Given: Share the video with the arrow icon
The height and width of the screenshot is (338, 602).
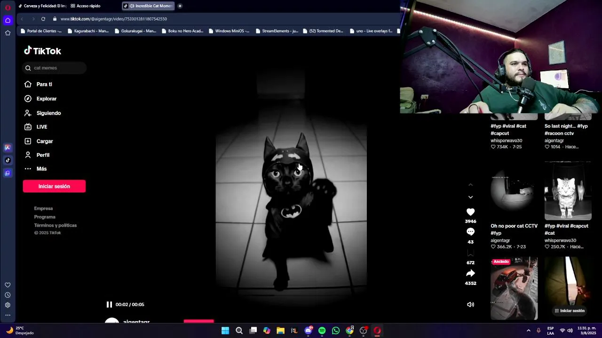Looking at the screenshot, I should tap(470, 273).
